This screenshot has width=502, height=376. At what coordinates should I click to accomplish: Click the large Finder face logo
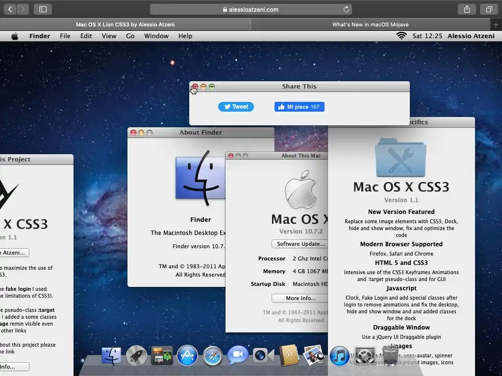point(201,178)
